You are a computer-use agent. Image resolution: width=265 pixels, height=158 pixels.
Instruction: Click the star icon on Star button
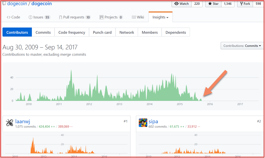point(210,3)
